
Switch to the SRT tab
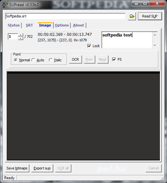coord(29,25)
